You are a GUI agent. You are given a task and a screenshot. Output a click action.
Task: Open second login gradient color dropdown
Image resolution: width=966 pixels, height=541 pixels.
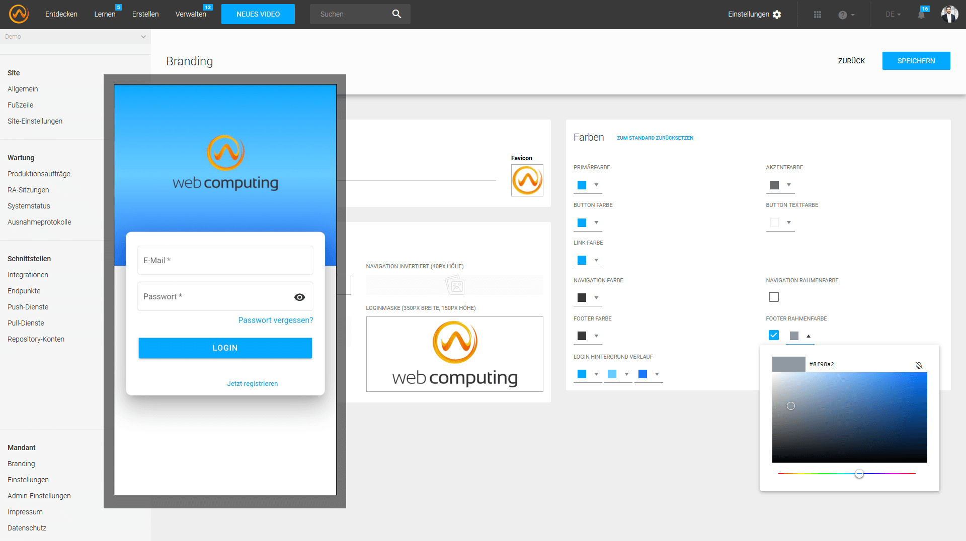[626, 374]
